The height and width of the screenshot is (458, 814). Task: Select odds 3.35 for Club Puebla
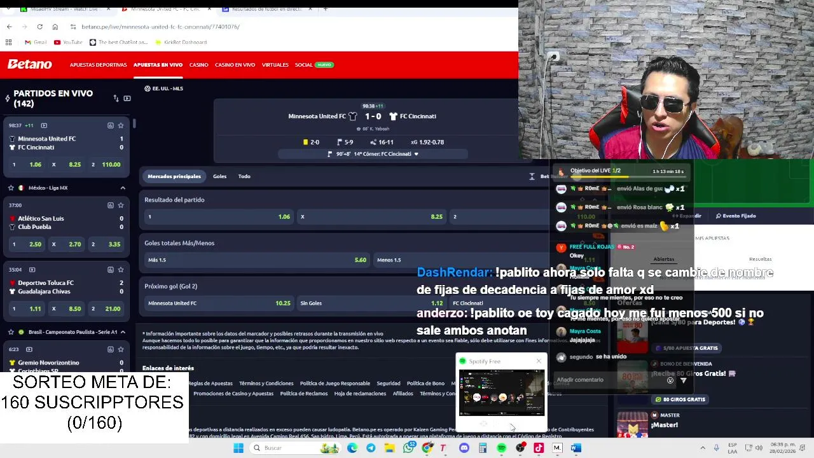click(106, 244)
